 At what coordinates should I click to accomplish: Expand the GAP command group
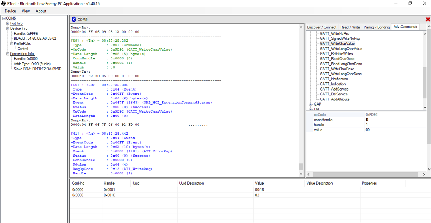[310, 104]
